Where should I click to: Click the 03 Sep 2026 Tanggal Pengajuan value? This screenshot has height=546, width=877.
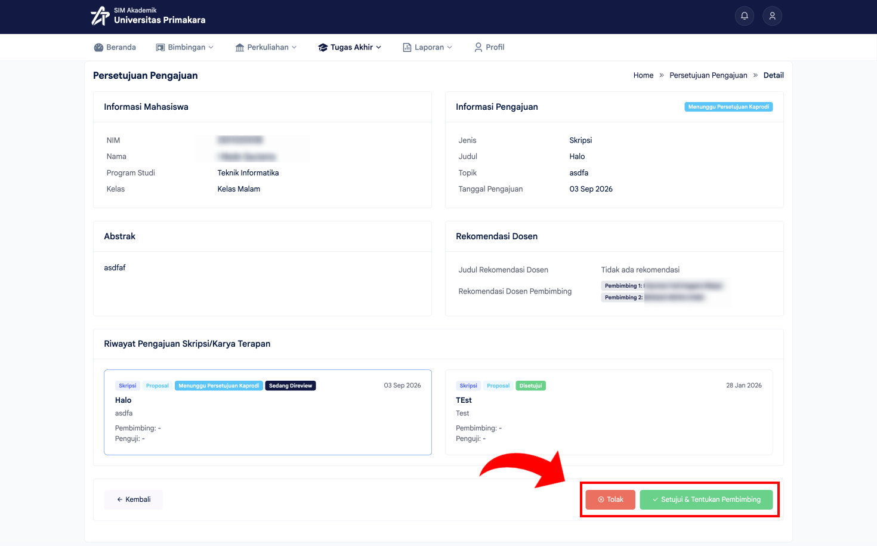point(591,189)
